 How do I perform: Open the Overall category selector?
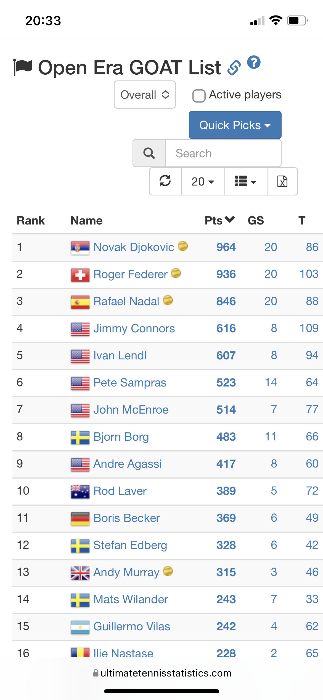(145, 95)
